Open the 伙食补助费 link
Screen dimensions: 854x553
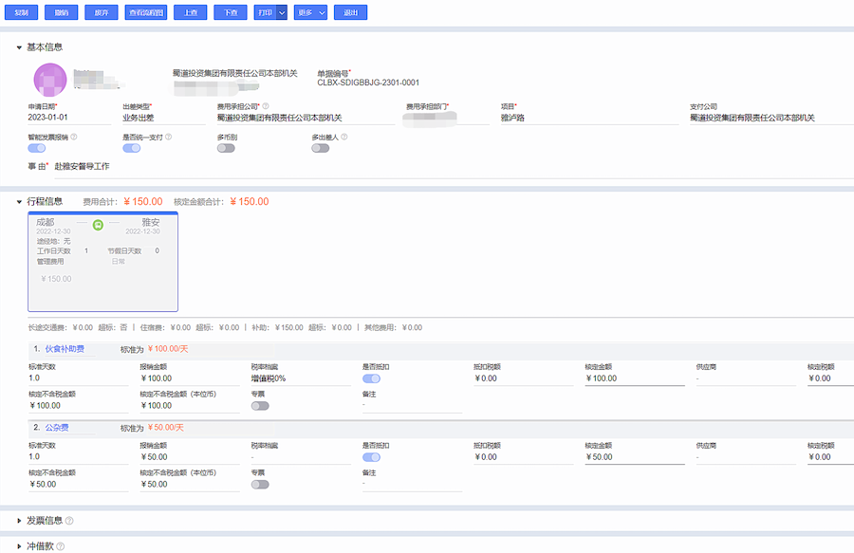pyautogui.click(x=65, y=349)
